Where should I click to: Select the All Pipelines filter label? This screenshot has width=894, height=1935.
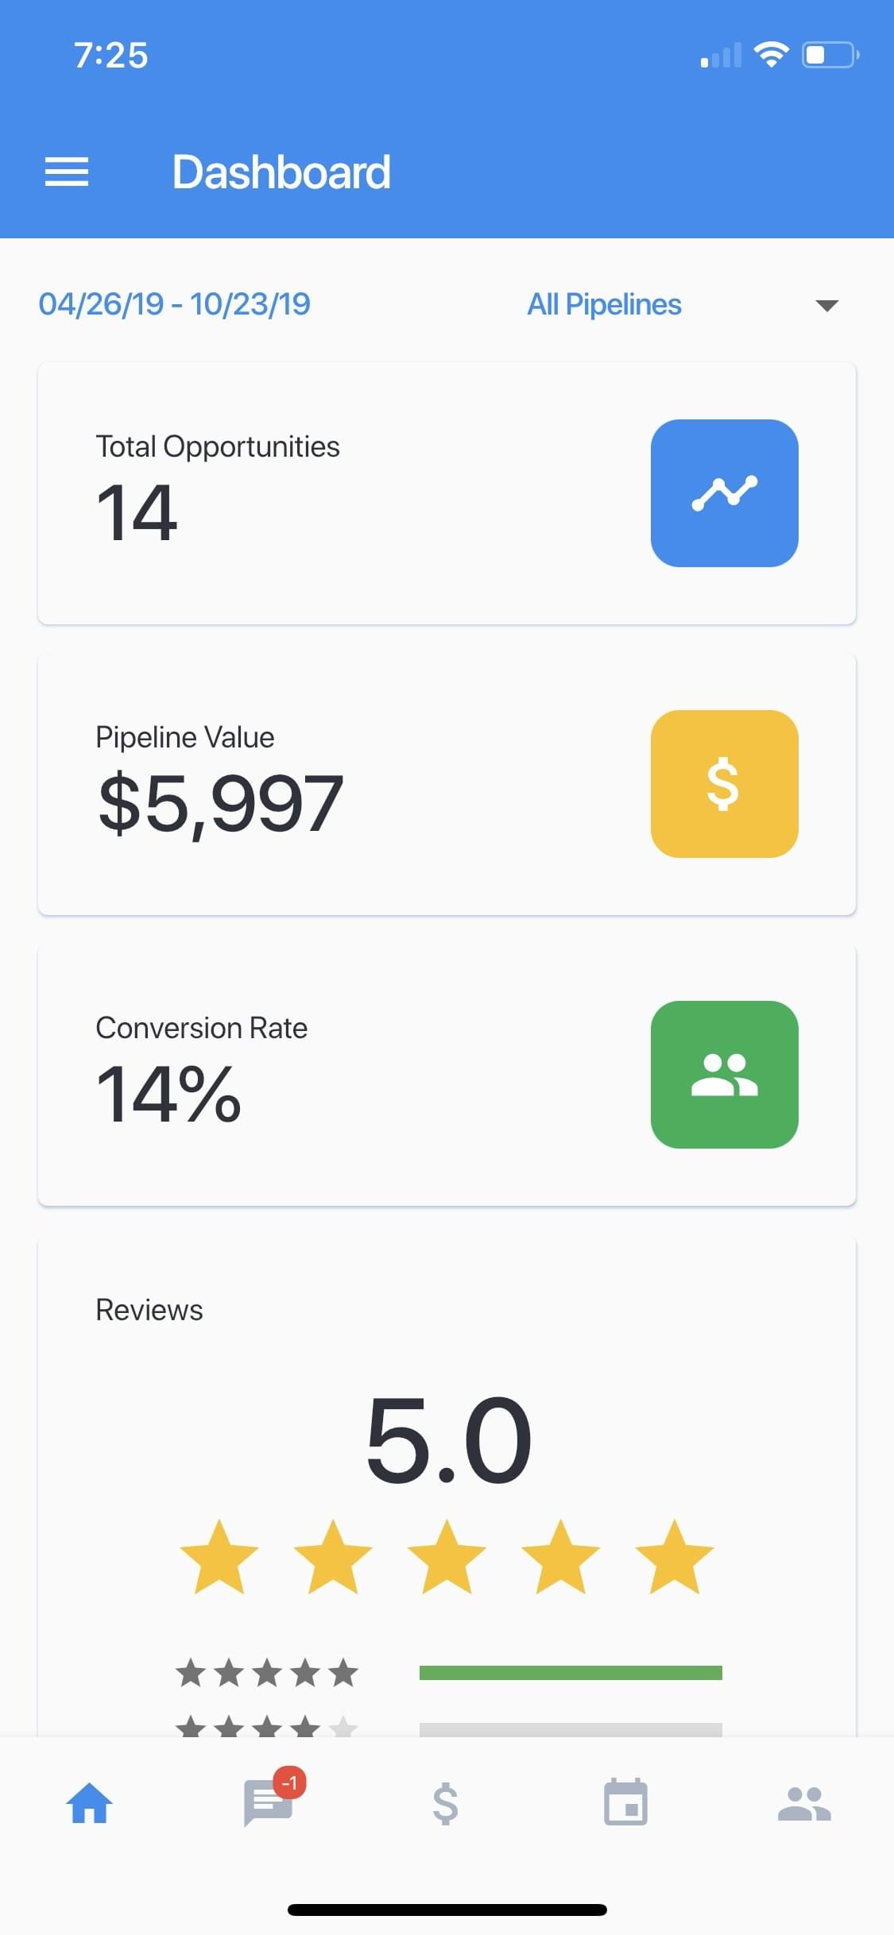tap(604, 304)
